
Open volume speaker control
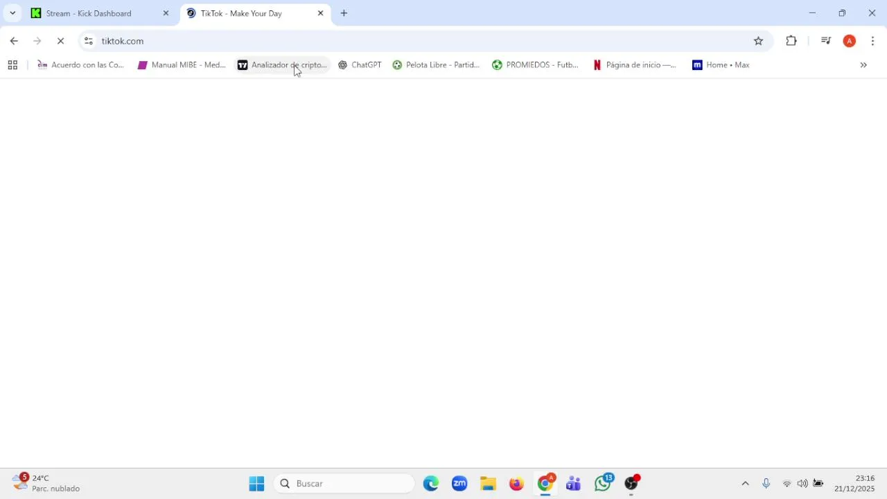(x=802, y=484)
